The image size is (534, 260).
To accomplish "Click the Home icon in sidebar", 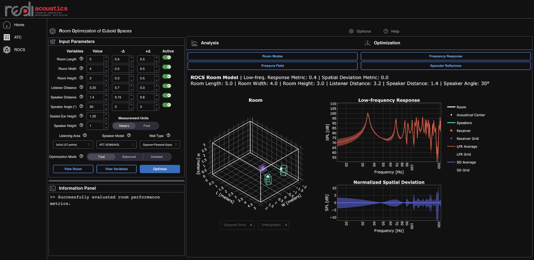I will (7, 25).
